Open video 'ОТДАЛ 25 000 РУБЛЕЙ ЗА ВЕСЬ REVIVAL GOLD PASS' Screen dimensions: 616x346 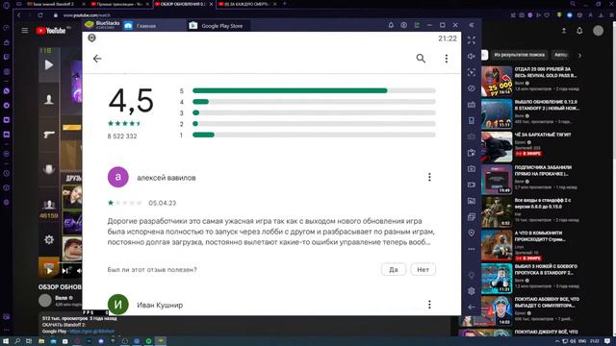coord(546,72)
